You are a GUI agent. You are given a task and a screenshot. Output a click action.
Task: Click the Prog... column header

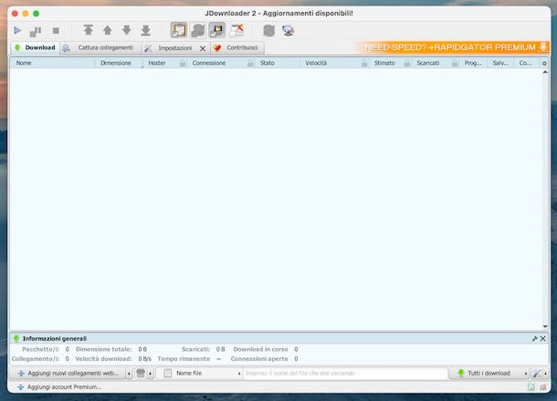[473, 63]
